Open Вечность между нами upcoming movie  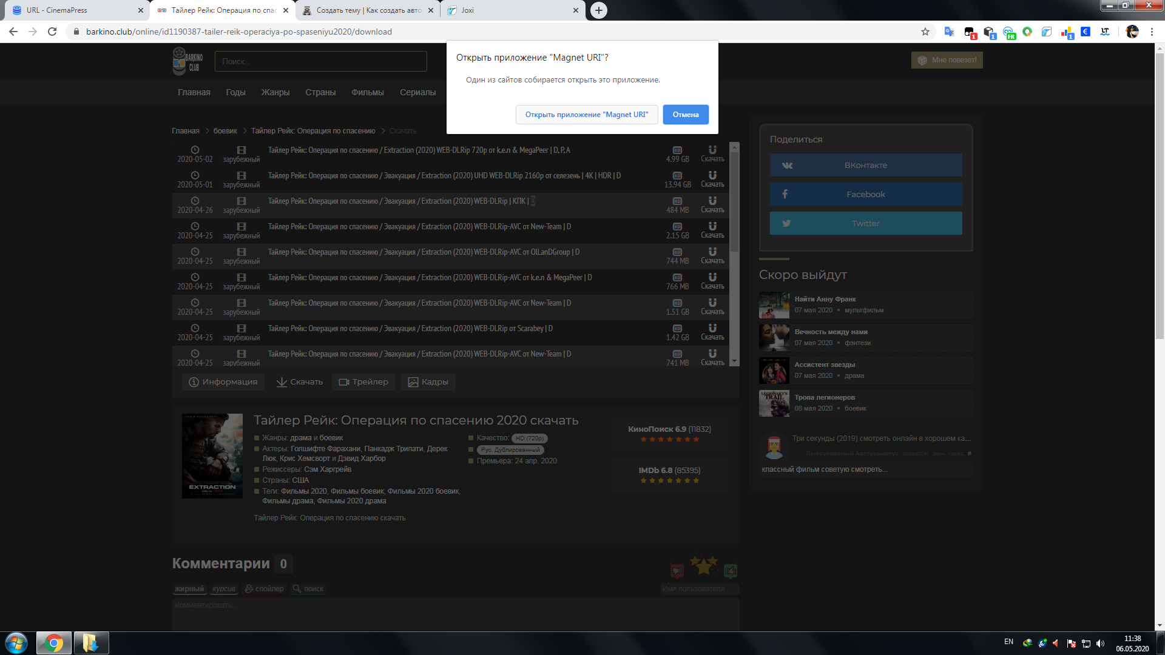tap(866, 337)
